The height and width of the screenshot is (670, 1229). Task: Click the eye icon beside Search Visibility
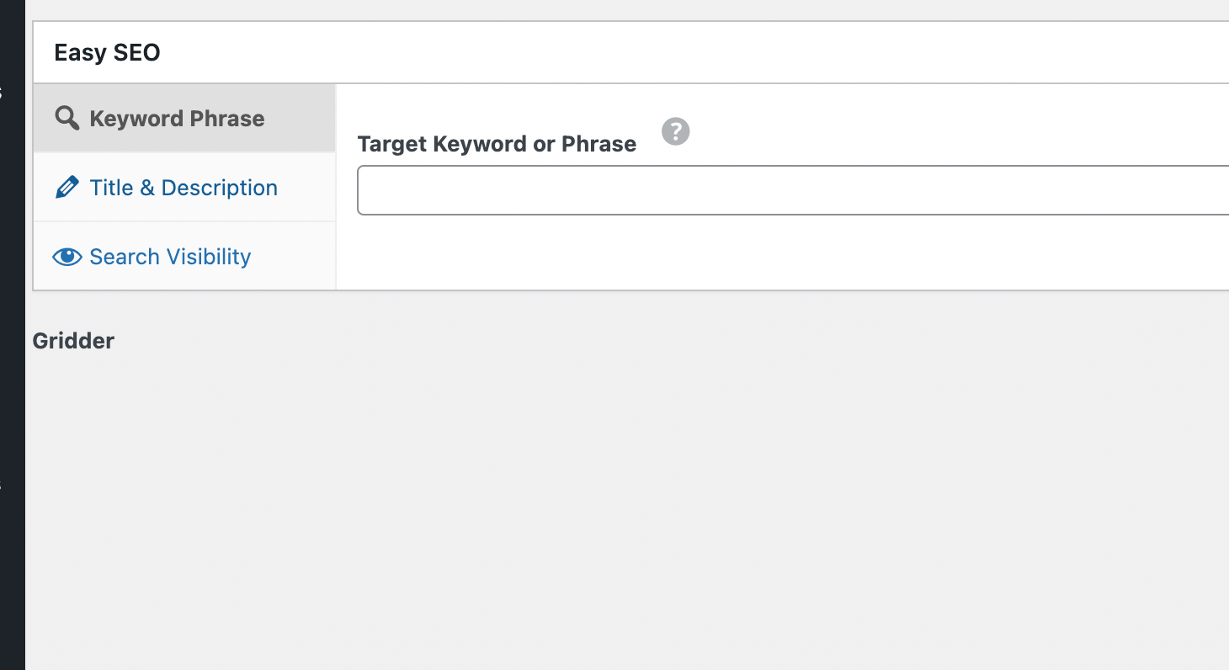coord(67,257)
